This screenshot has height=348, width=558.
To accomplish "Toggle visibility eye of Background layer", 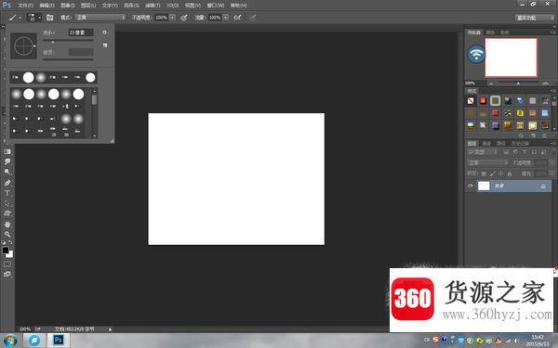I will 471,186.
